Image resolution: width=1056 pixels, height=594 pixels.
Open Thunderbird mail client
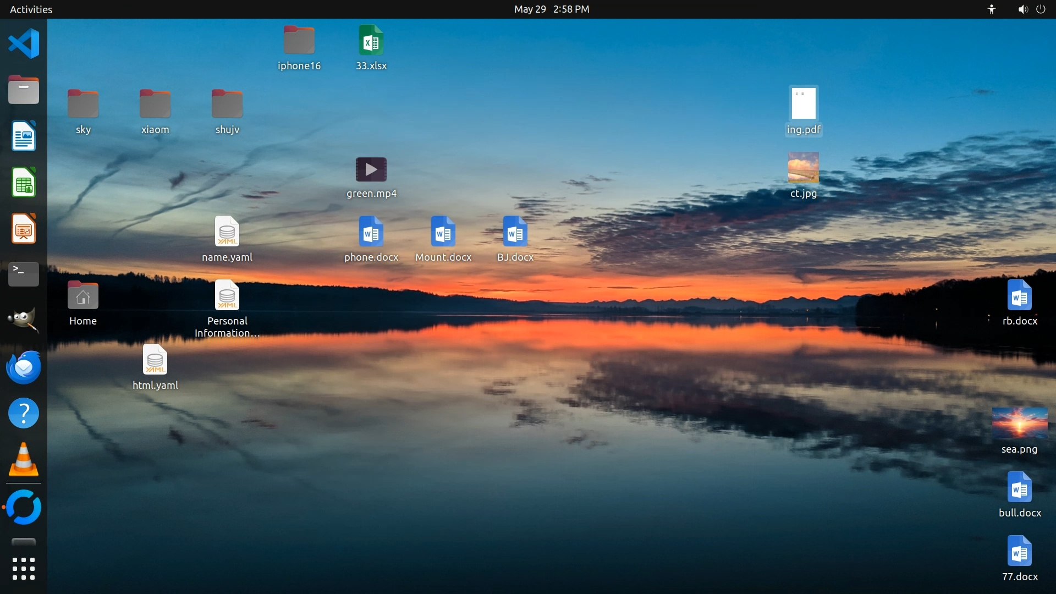(24, 367)
